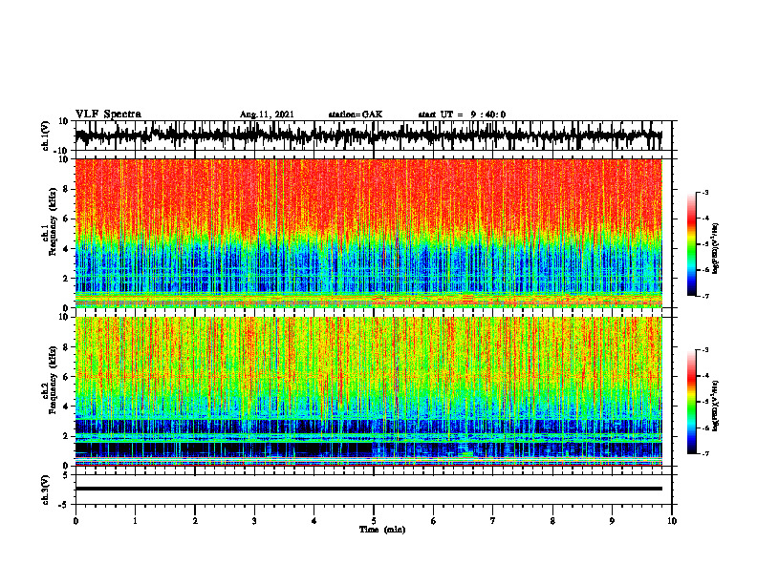Image resolution: width=757 pixels, height=584 pixels.
Task: Click the "-3" label on ch.2 color bar
Action: pos(705,350)
